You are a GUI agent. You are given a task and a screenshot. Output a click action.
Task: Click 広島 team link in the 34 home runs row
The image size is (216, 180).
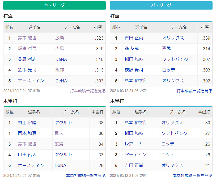click(59, 144)
